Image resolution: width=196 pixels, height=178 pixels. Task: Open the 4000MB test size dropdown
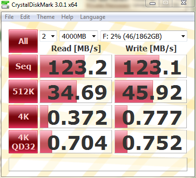click(x=79, y=36)
